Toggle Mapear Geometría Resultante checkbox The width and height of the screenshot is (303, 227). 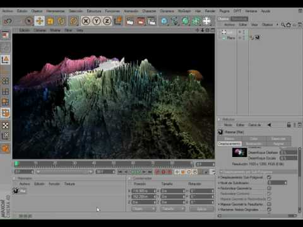269,204
